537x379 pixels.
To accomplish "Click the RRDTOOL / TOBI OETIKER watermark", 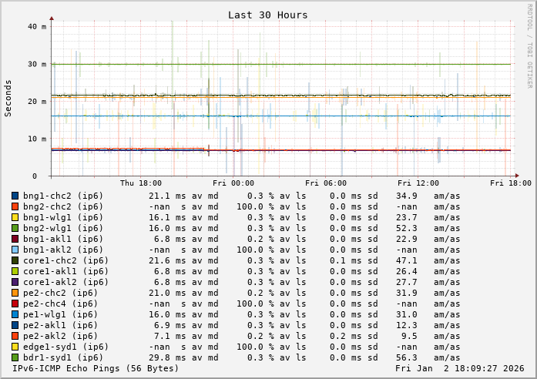I will coord(529,45).
